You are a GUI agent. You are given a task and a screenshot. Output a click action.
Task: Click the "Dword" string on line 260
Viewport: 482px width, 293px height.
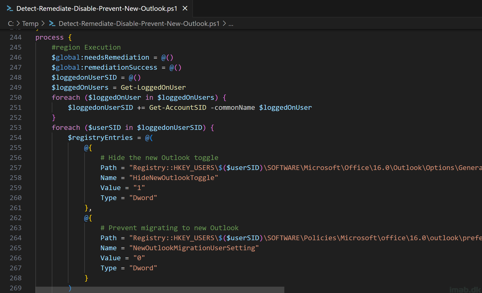(x=143, y=198)
